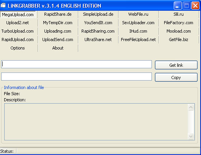The image size is (201, 155).
Task: Switch to the RapidShare.de tab
Action: point(58,14)
